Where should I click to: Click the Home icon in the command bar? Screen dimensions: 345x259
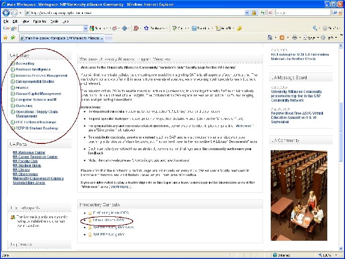pyautogui.click(x=270, y=38)
